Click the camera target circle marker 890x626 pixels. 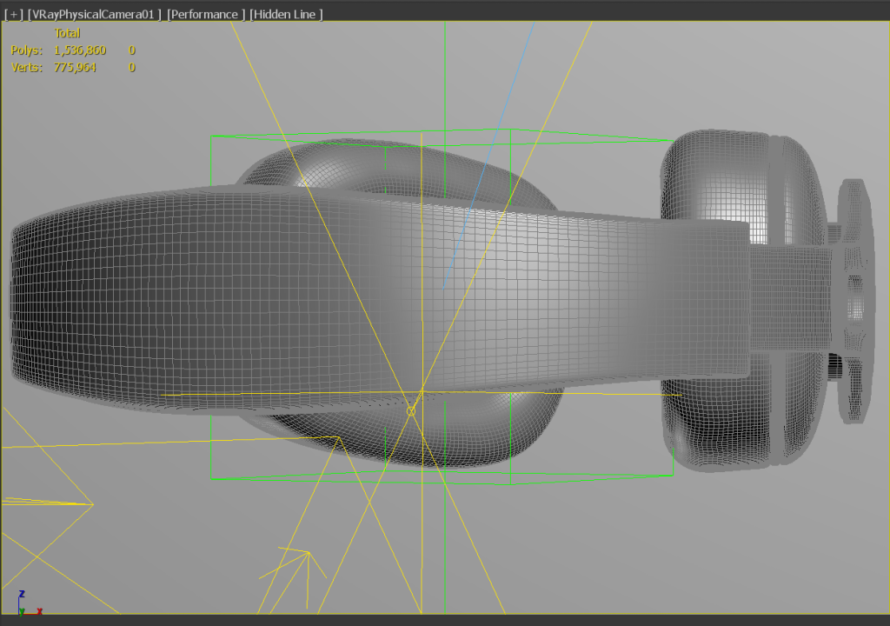(411, 410)
